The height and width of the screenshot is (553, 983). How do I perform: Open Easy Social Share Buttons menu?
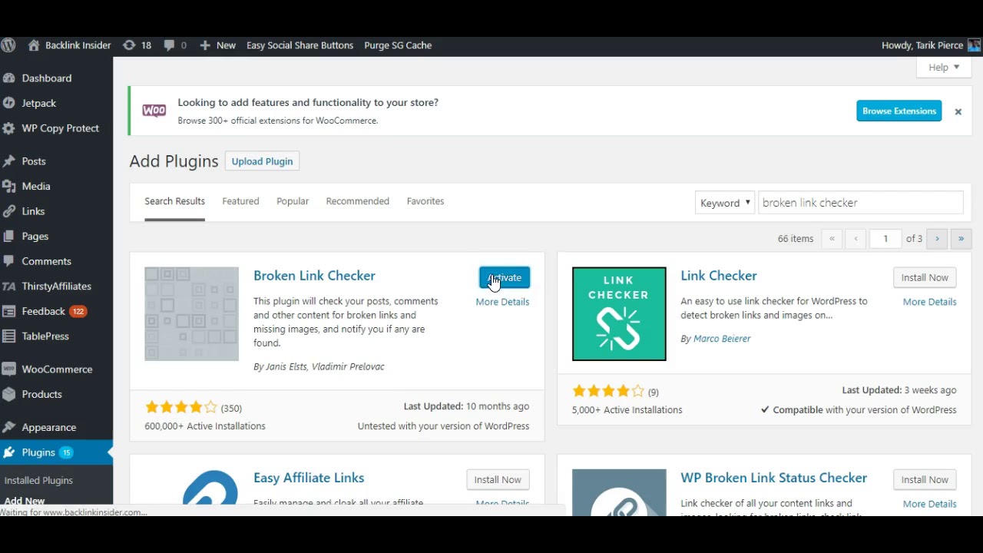(300, 45)
